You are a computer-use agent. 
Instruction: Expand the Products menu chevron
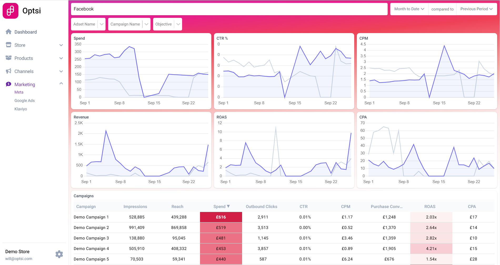pyautogui.click(x=61, y=58)
